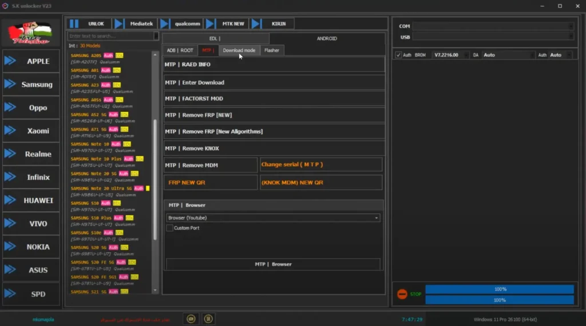Screen dimensions: 586x326
Task: Click the red STOP icon
Action: coord(402,294)
